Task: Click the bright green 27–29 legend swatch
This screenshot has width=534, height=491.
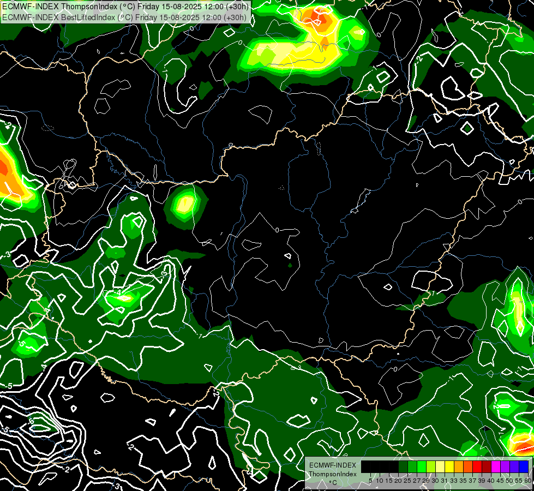Action: 422,467
